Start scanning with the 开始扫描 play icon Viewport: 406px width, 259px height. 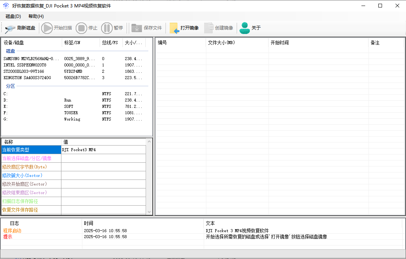(x=47, y=28)
